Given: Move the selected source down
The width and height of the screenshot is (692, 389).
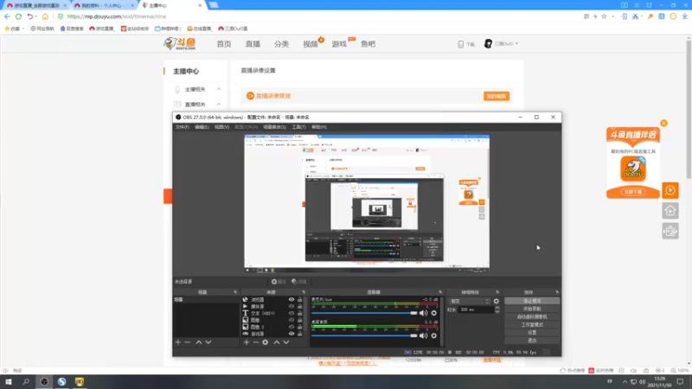Looking at the screenshot, I should tap(286, 342).
